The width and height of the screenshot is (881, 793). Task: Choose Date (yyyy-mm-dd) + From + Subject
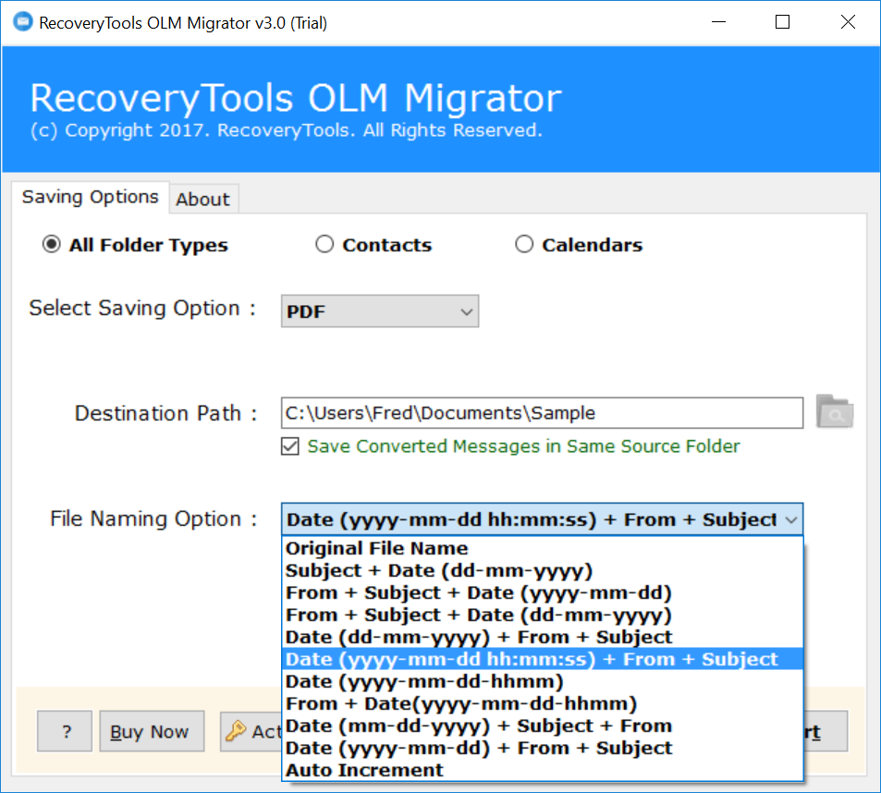click(543, 748)
